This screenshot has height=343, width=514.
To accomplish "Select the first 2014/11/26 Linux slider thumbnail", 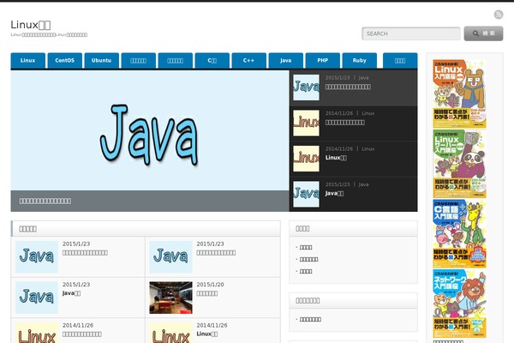I will click(306, 123).
